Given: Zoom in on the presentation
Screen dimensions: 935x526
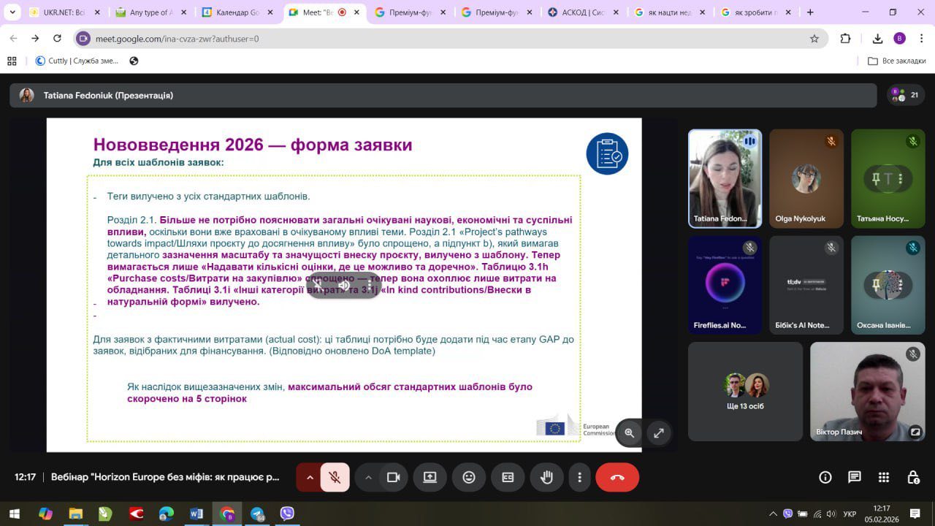Looking at the screenshot, I should (x=630, y=432).
